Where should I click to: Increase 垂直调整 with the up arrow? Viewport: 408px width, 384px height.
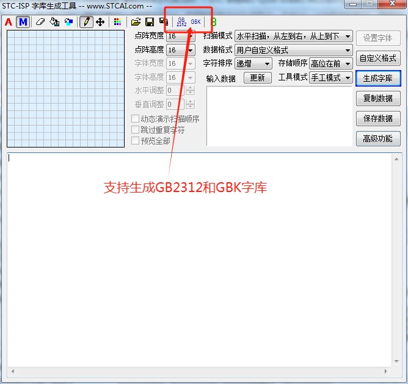pos(191,102)
